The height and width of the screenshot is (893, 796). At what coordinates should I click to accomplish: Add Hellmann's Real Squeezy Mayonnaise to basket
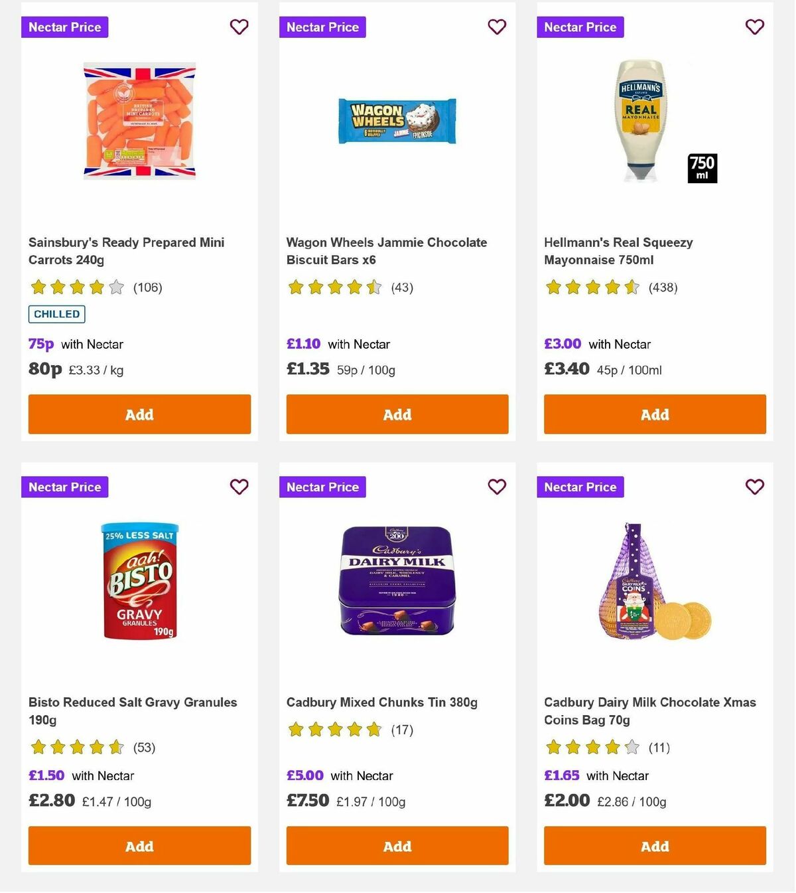[655, 414]
